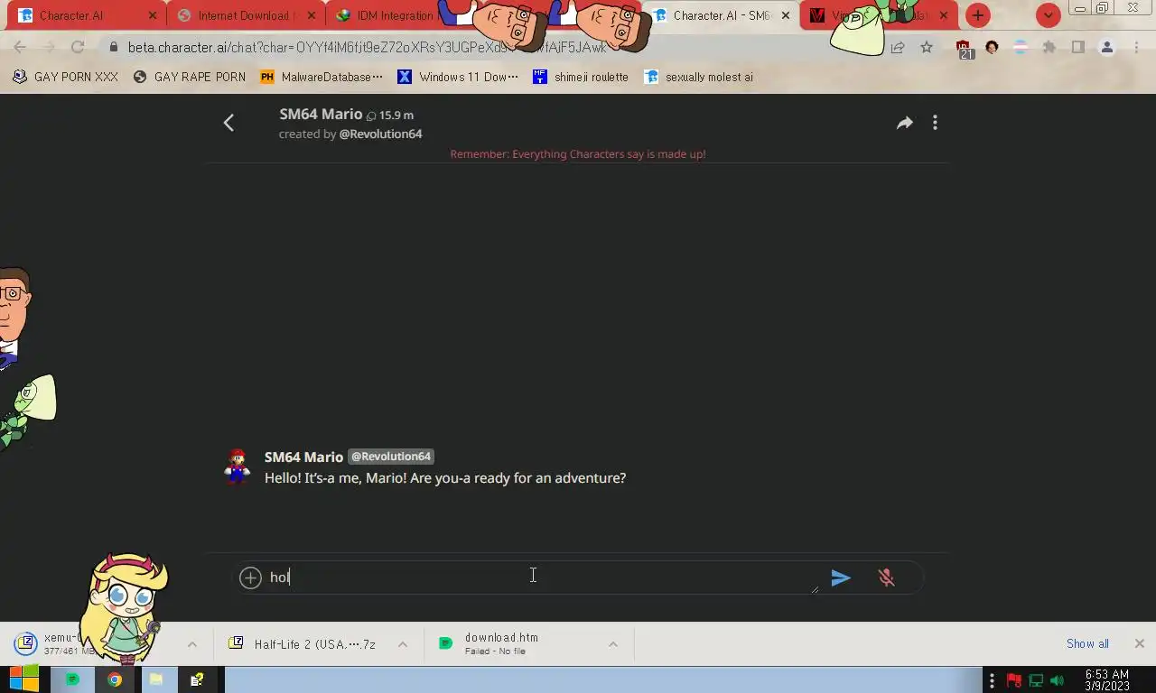This screenshot has width=1156, height=693.
Task: Open the clock showing 6:53 AM
Action: click(1107, 680)
